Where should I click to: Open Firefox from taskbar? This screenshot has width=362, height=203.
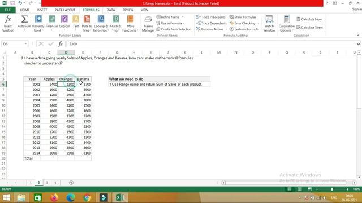[54, 198]
